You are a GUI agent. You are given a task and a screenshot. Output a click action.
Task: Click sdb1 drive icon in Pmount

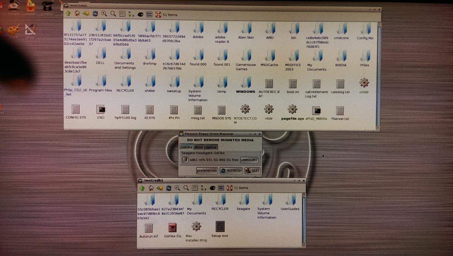(x=185, y=160)
